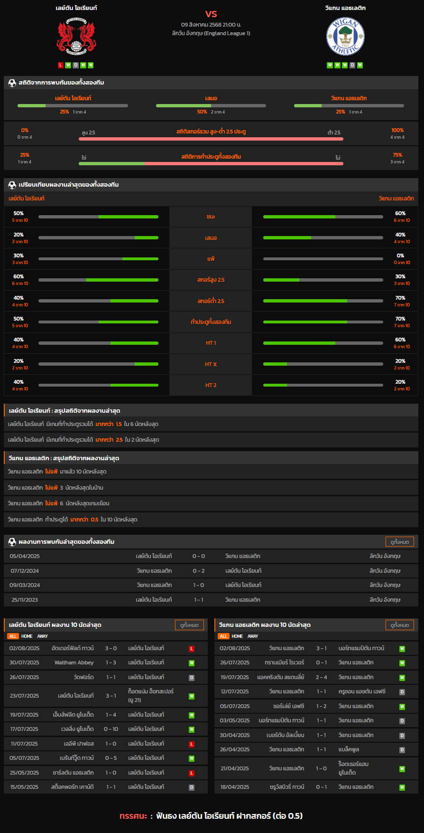Viewport: 424px width, 833px height.
Task: Open ดูทั้งหมด for Leyton Orient's last 10 matches
Action: (189, 625)
